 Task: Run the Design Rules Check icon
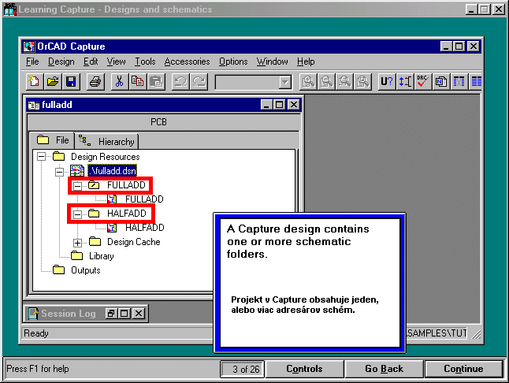coord(424,81)
